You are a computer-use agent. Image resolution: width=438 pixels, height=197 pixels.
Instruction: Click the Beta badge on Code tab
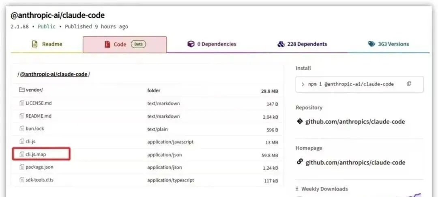139,44
